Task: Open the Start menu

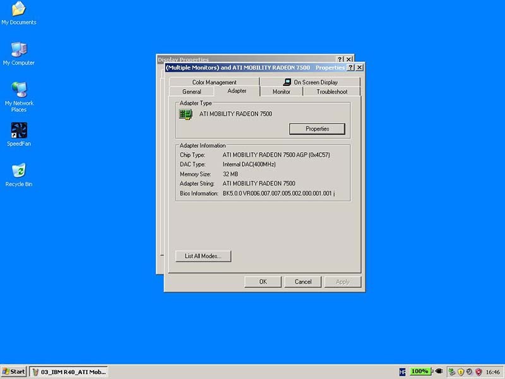Action: tap(14, 371)
